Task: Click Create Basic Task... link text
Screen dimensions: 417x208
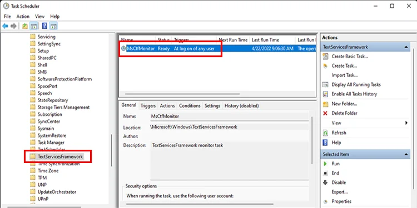Action: tap(350, 57)
